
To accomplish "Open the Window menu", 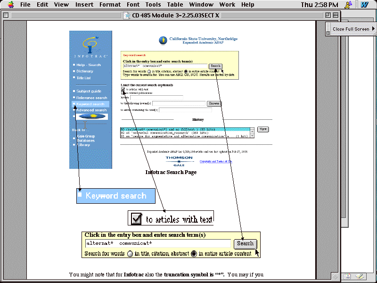I will (201, 5).
